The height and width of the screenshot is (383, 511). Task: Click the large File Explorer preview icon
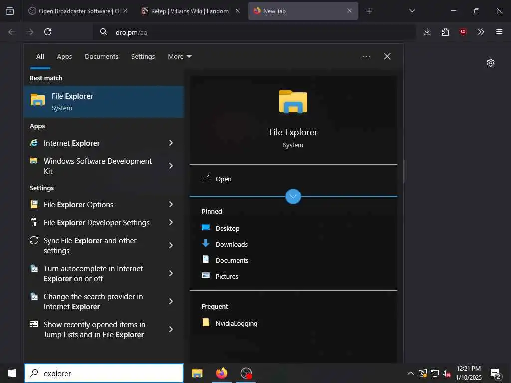293,102
